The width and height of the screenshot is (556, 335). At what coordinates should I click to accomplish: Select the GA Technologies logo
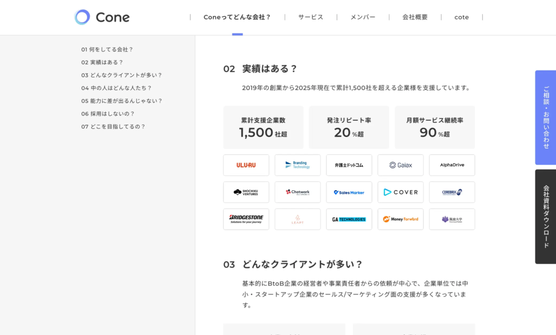[349, 220]
